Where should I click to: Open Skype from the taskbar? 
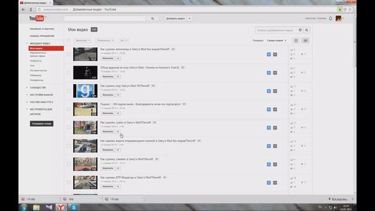click(74, 207)
